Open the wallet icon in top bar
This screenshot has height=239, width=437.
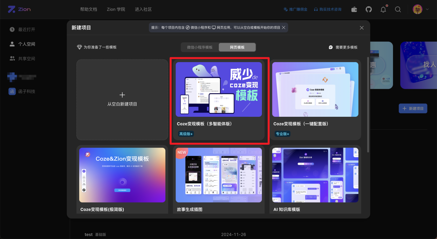tap(354, 10)
